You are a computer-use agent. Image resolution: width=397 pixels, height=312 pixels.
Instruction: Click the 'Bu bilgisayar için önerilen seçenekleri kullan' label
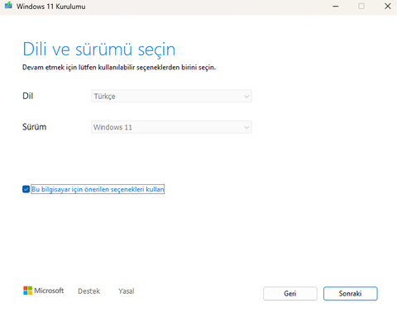pyautogui.click(x=98, y=189)
